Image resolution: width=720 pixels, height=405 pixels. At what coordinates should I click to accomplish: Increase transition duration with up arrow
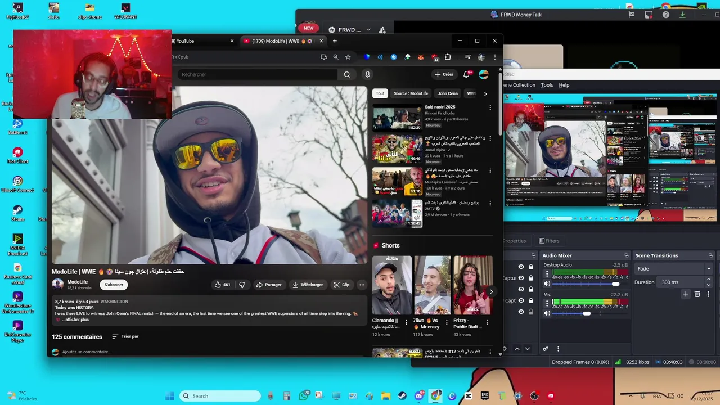(x=709, y=280)
